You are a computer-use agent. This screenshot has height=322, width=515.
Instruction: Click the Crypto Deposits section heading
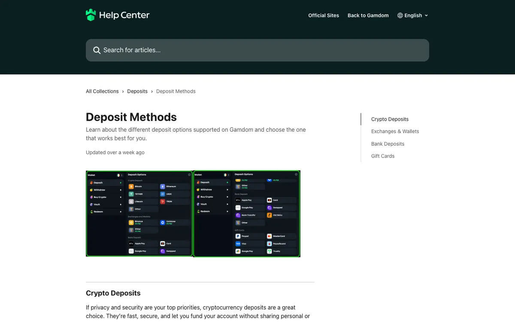pos(113,293)
